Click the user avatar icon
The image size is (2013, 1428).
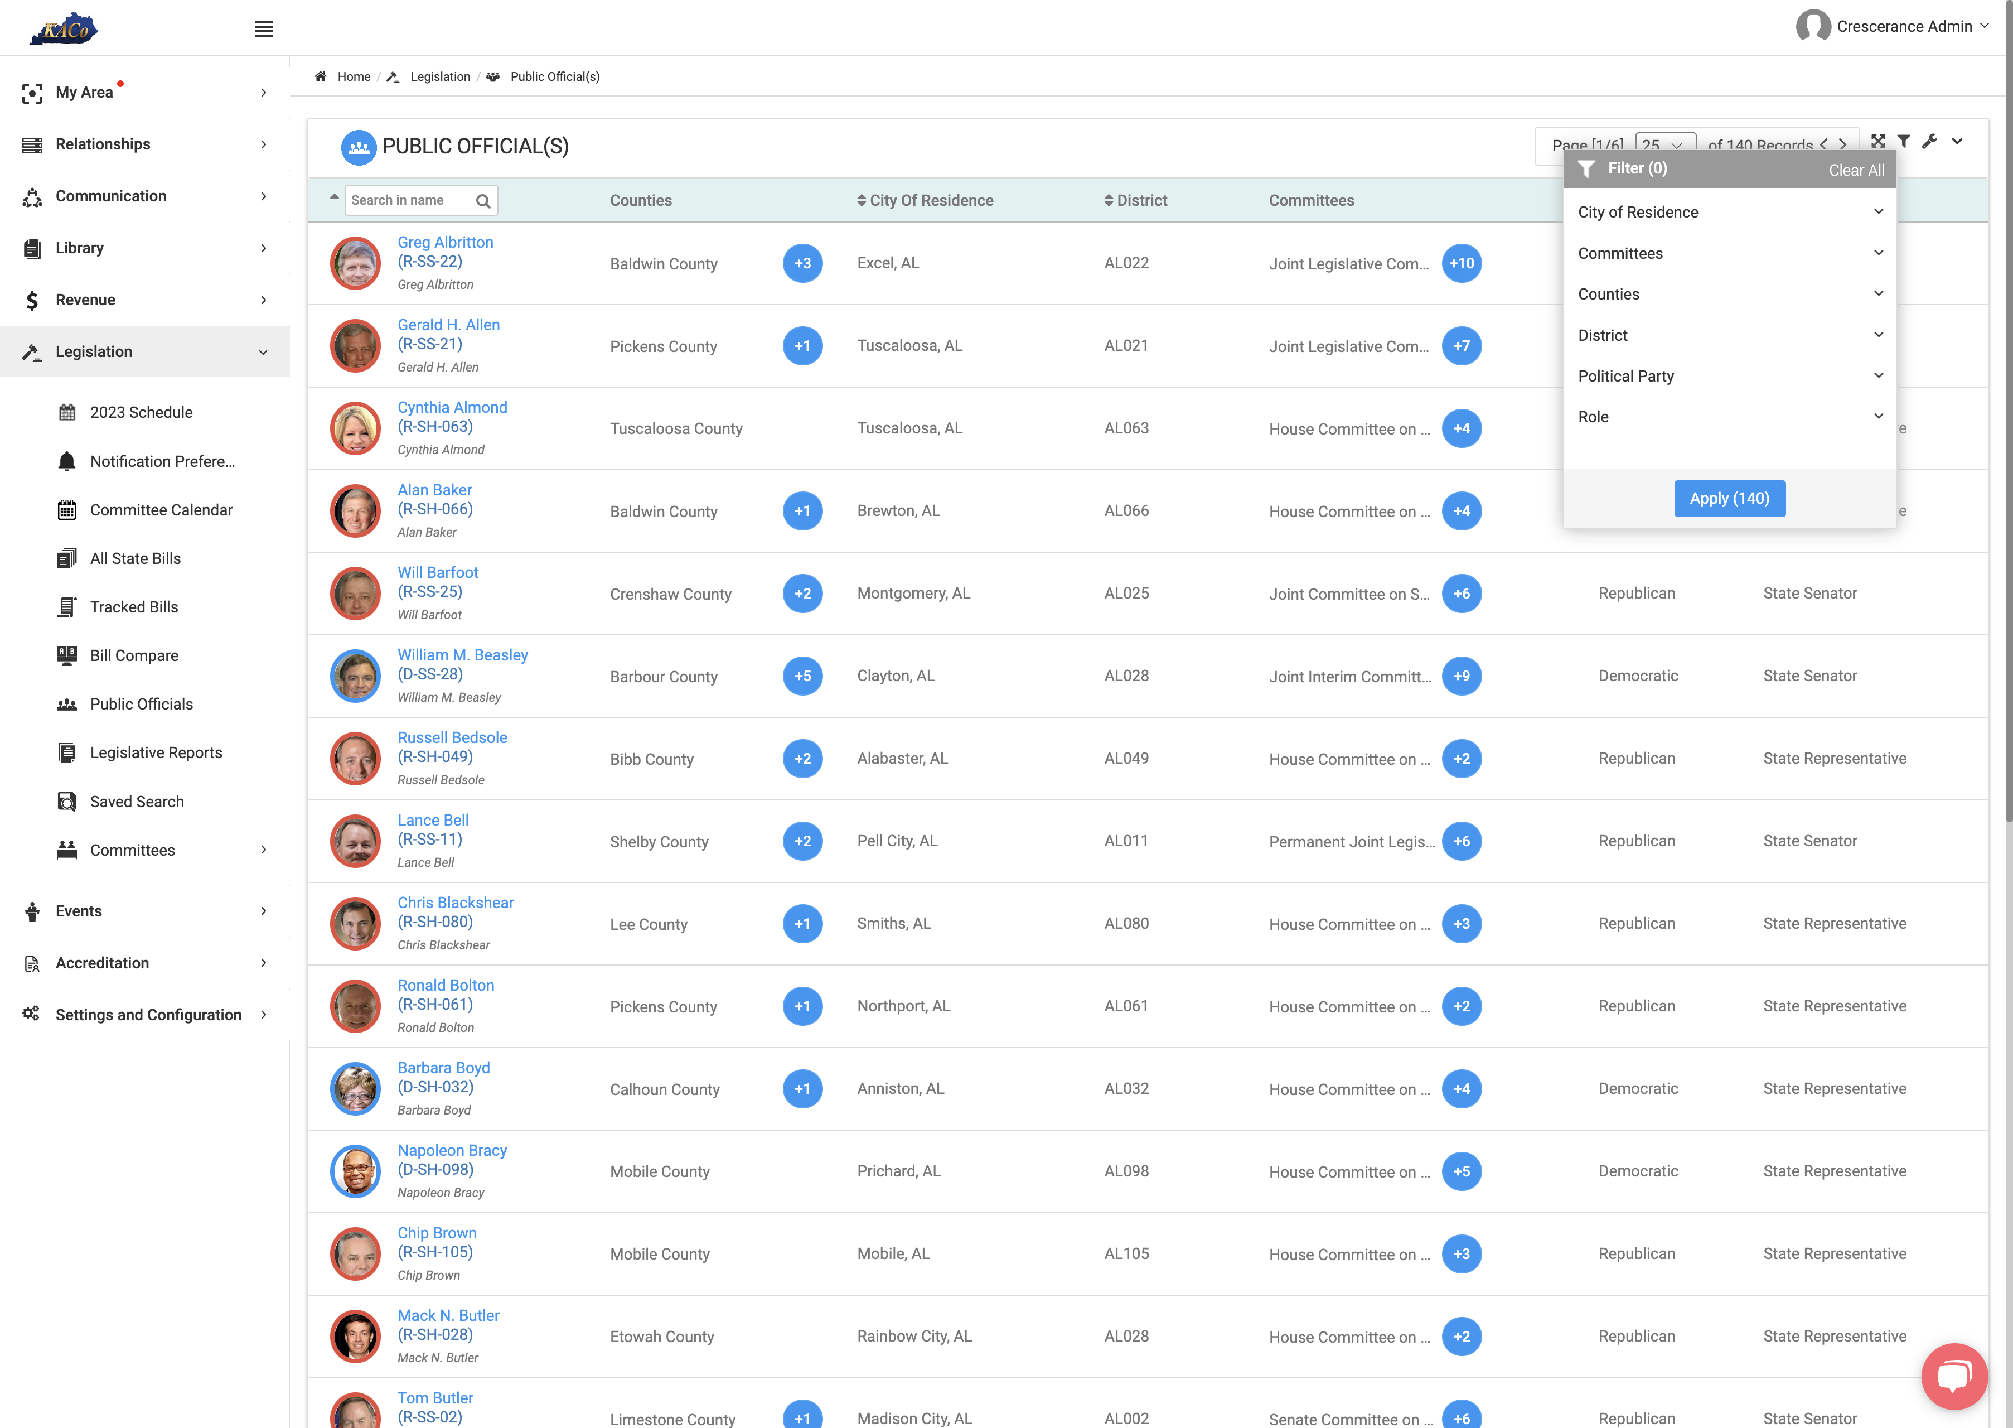1813,26
